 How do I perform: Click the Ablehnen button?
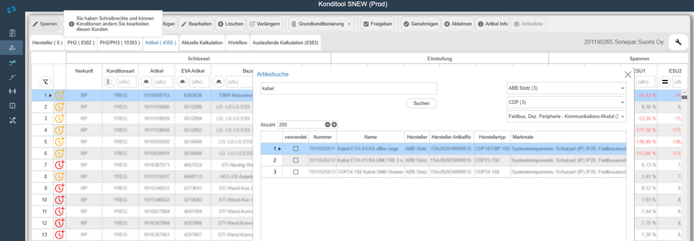pos(458,23)
